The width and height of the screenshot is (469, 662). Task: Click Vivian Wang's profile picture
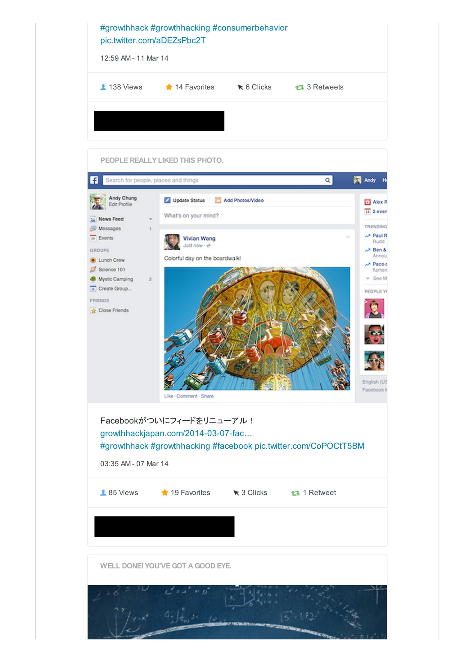pyautogui.click(x=172, y=242)
